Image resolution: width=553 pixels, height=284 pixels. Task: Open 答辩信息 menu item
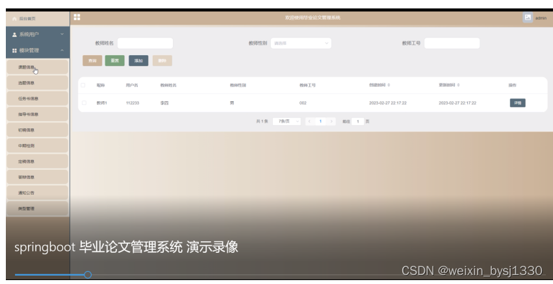click(38, 177)
